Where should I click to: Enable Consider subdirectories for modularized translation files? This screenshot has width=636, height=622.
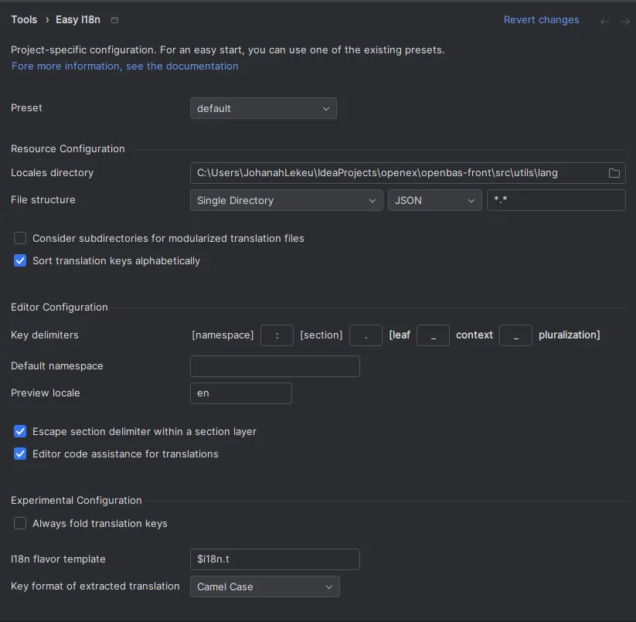point(20,238)
